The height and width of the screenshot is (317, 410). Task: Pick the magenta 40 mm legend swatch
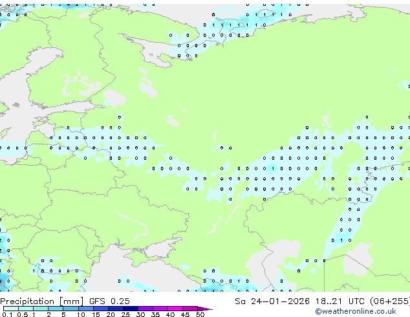[x=175, y=309]
